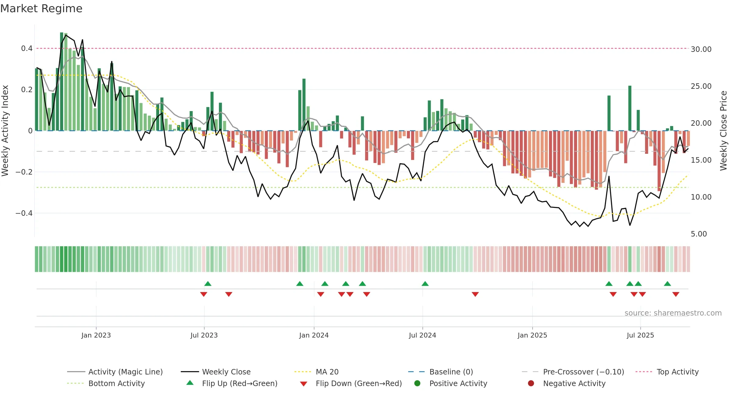Click the 15.00 price axis label
Viewport: 732px width, 412px height.
coord(701,160)
